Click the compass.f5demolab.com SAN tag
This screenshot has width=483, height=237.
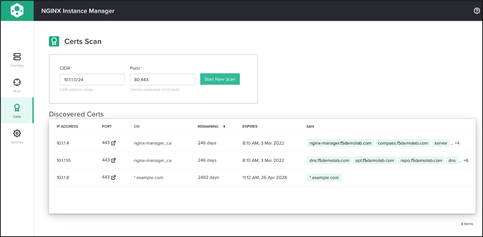click(x=403, y=143)
